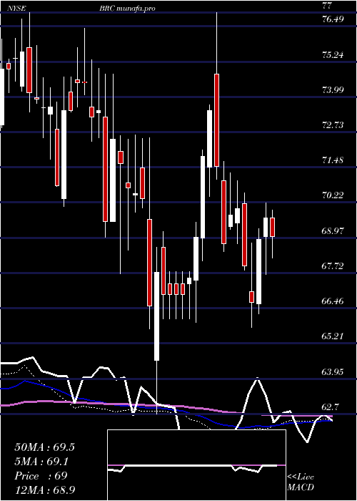Viewport: 357px width, 501px height.
Task: Click the 62.7 price axis label
Action: 331,407
